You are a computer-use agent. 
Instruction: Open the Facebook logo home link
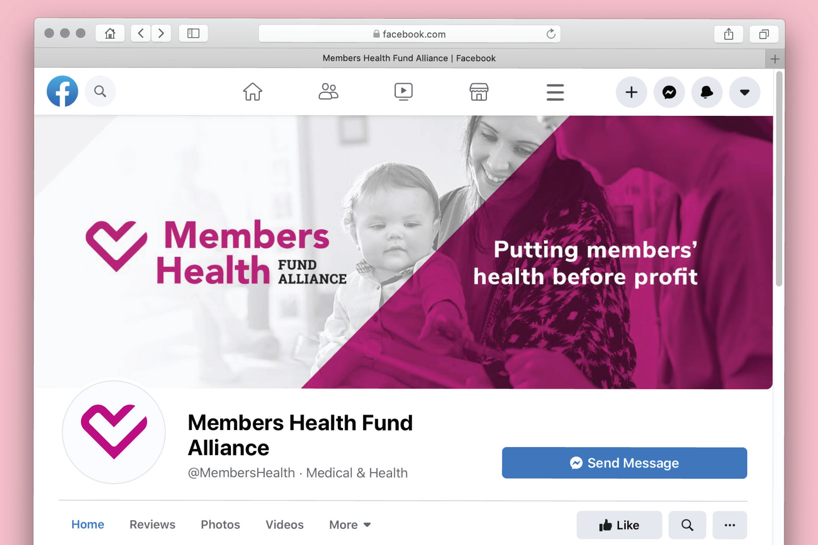[x=63, y=91]
